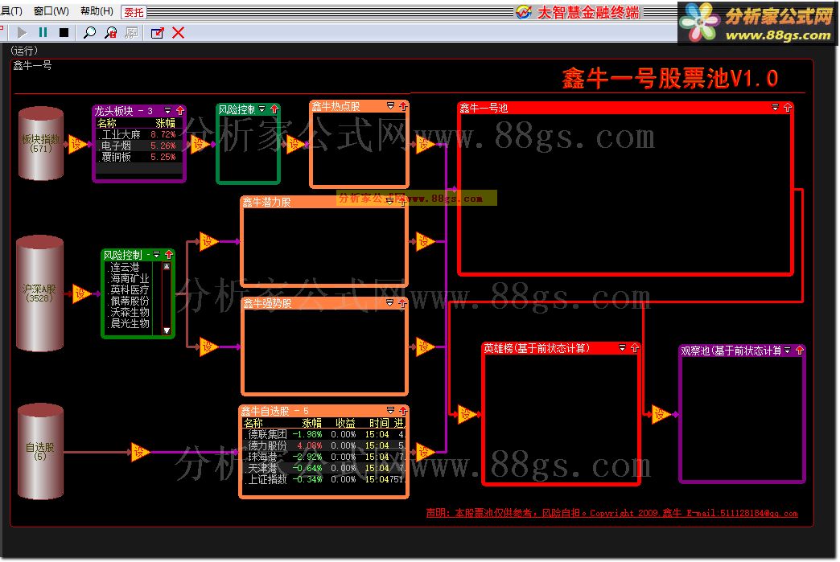Click 设 triangle between 板块指数 and 龙头板块

point(77,144)
